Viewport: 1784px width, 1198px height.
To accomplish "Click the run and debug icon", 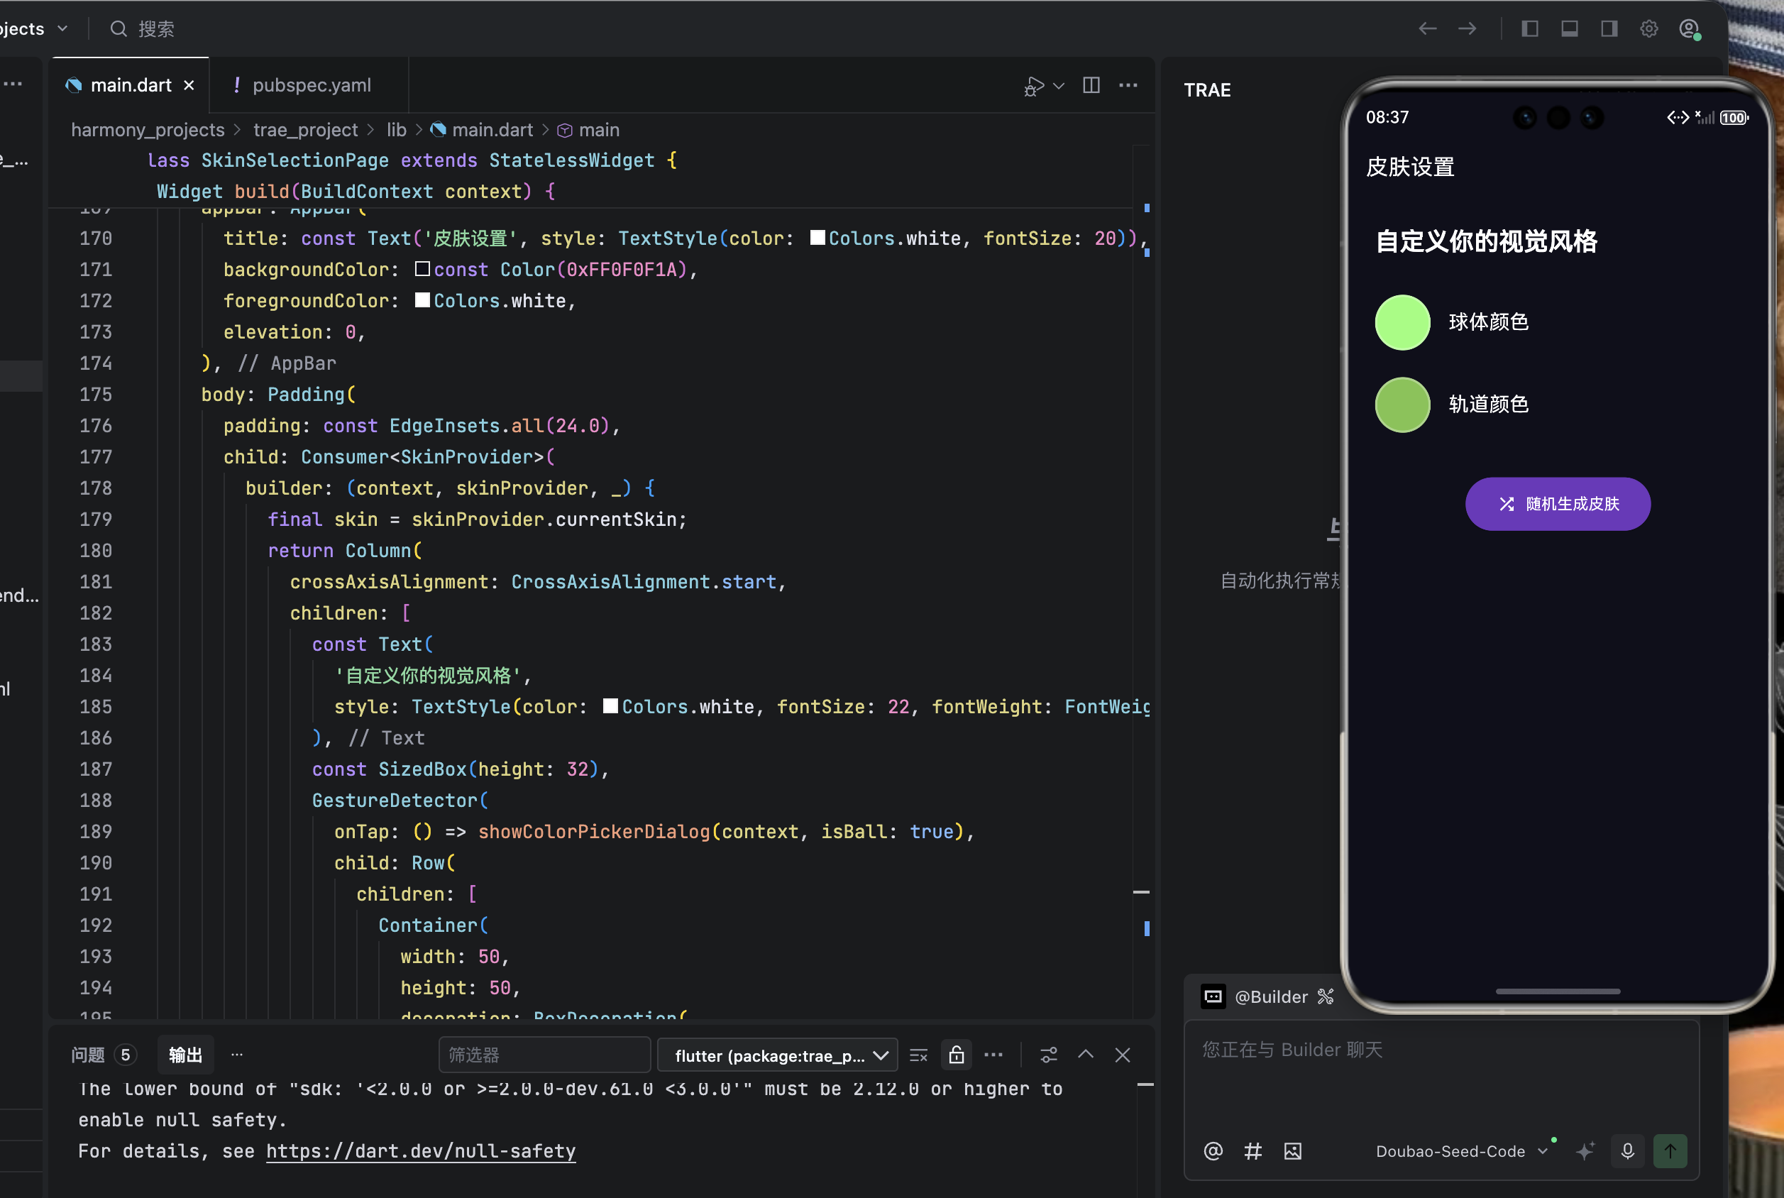I will click(1033, 86).
